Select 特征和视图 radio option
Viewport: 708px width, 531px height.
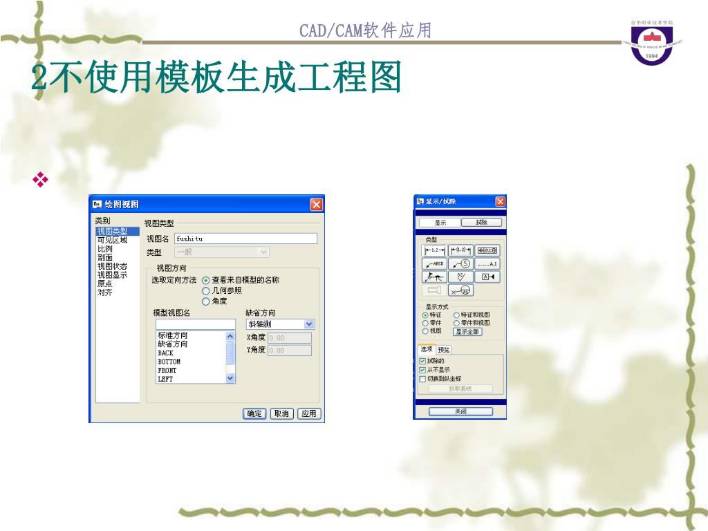click(x=456, y=315)
